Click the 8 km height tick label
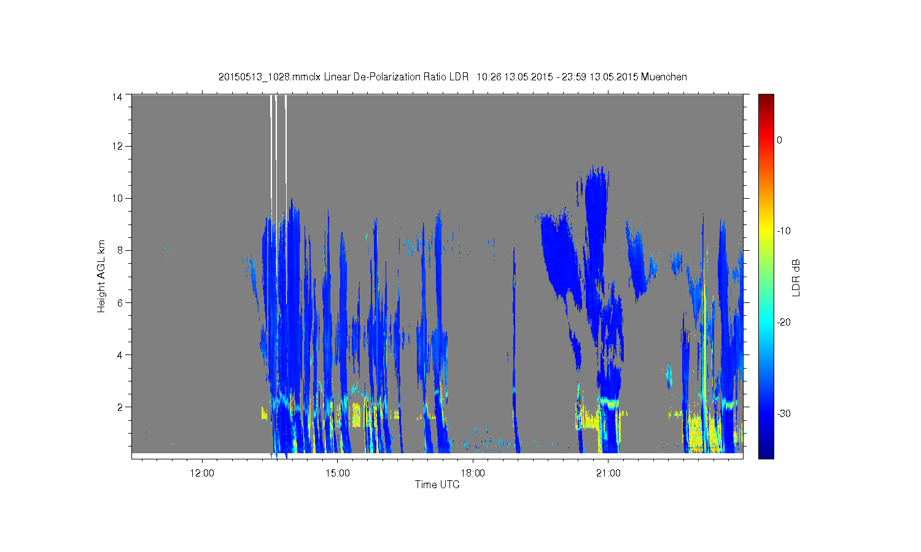Image resolution: width=921 pixels, height=552 pixels. click(x=120, y=250)
